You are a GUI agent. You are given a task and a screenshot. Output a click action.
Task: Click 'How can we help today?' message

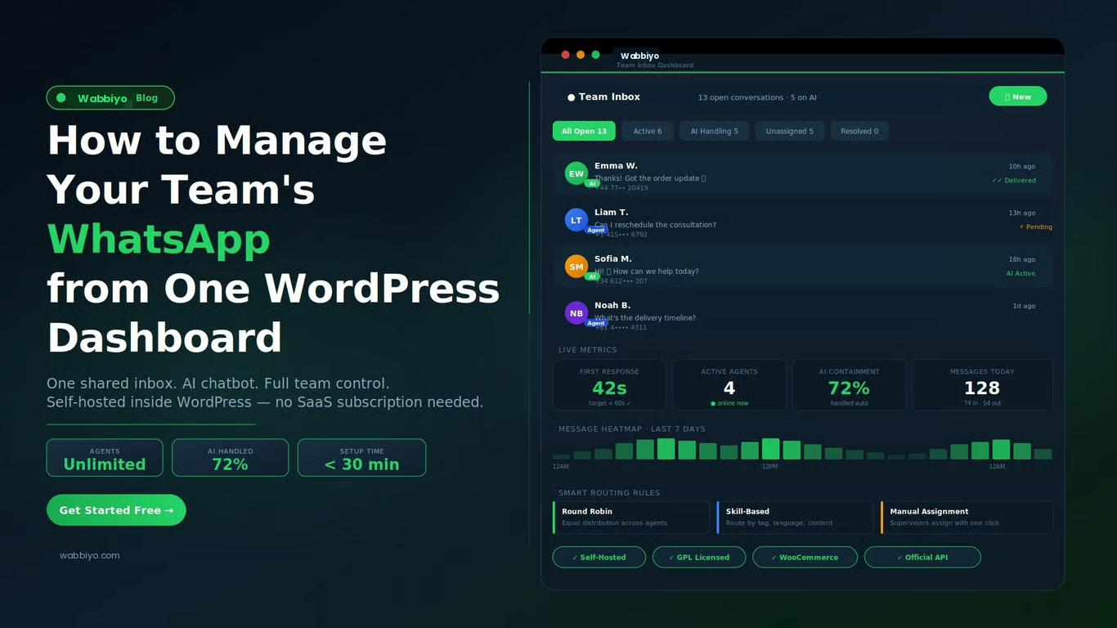[x=647, y=271]
